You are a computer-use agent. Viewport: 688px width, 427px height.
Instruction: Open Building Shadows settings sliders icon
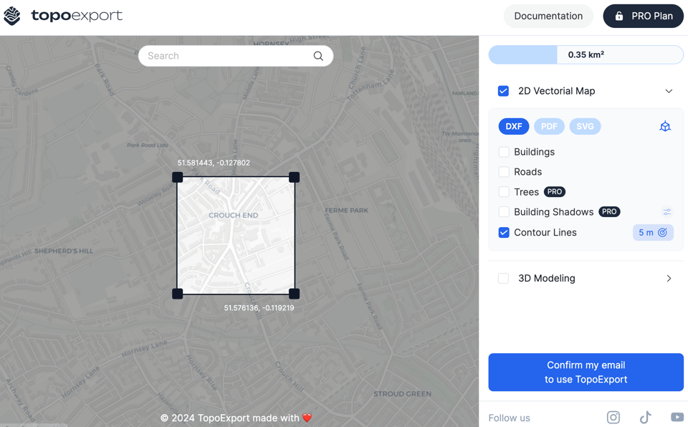coord(666,212)
